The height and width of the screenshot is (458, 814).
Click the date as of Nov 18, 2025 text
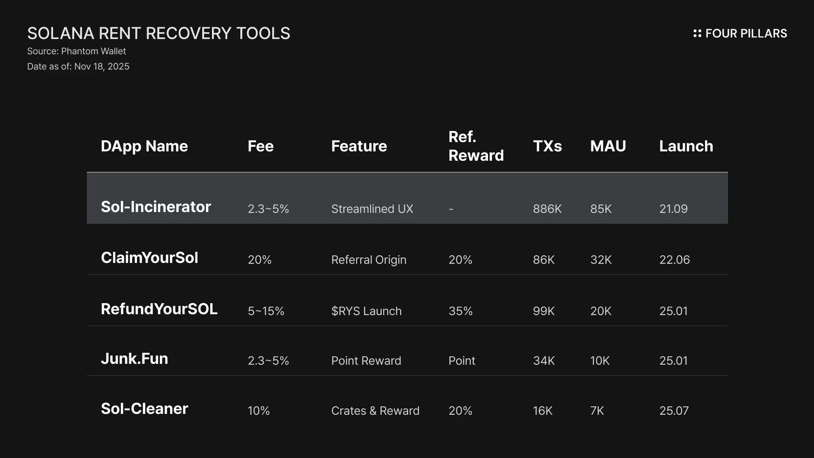[78, 67]
